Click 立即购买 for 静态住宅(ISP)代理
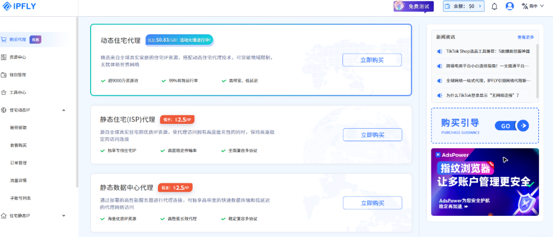The width and height of the screenshot is (553, 237). (372, 135)
